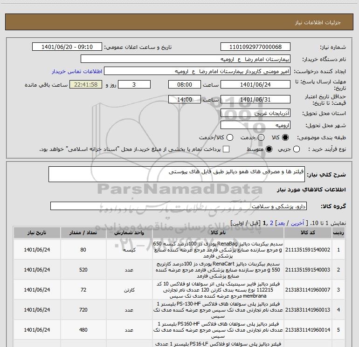Open اطلاعات تماس خریدار link

point(77,71)
